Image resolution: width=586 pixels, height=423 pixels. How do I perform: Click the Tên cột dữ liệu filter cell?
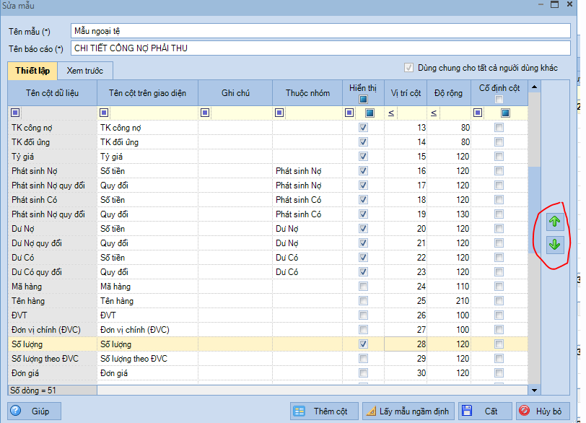point(58,113)
